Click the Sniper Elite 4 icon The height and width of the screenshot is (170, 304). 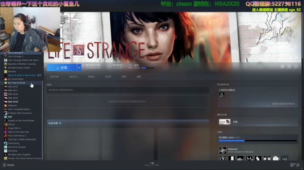pyautogui.click(x=5, y=128)
